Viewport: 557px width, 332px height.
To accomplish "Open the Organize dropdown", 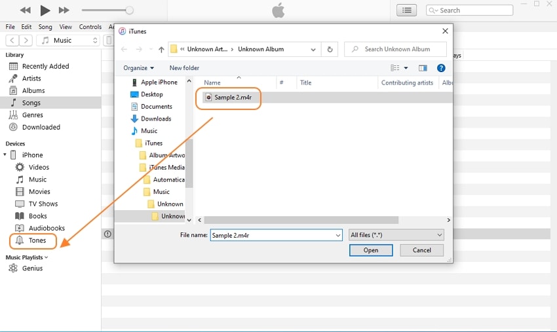I will [138, 68].
